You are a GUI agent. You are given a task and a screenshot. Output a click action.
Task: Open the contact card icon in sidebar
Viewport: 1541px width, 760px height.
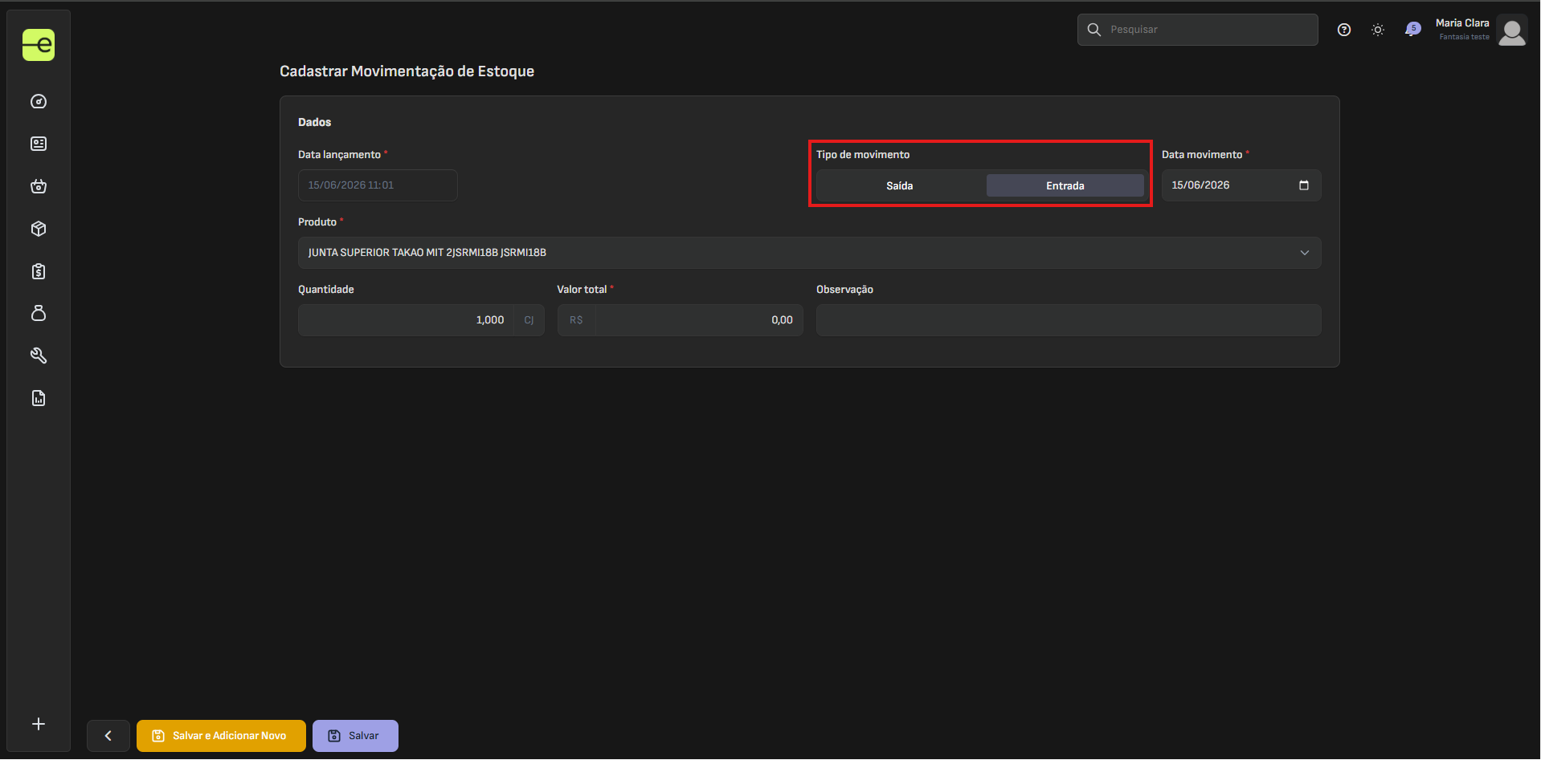[x=39, y=144]
